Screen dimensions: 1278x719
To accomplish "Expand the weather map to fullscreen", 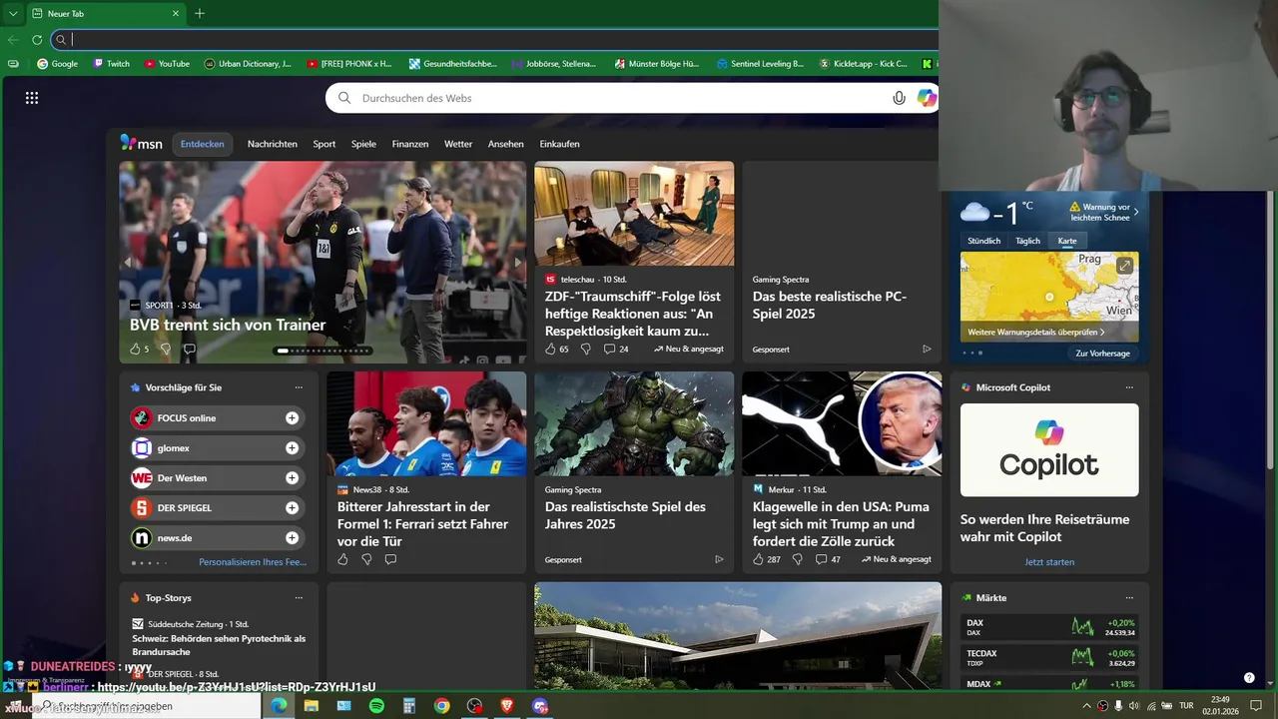I will point(1125,266).
